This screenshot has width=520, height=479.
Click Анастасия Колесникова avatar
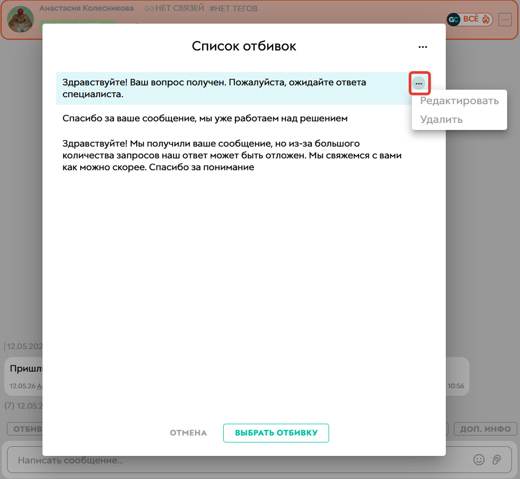(20, 19)
